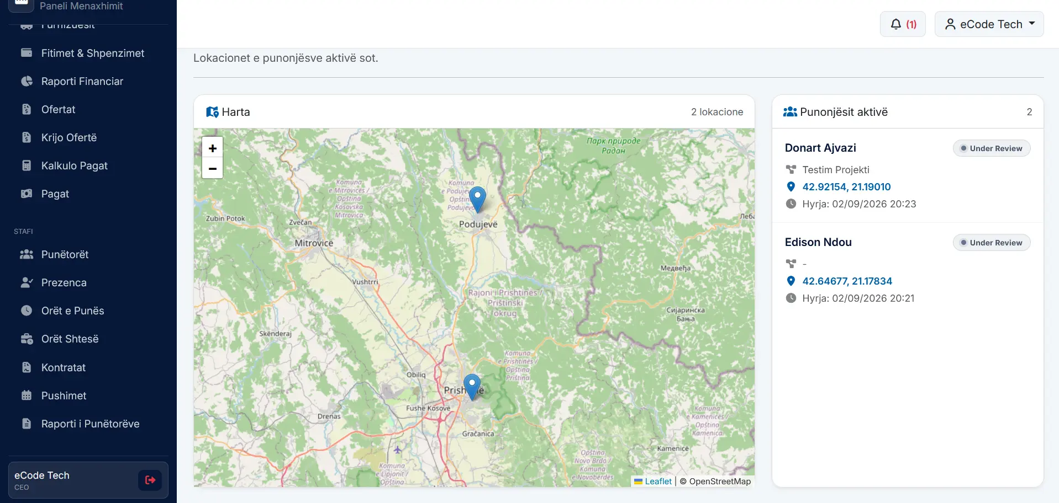The image size is (1059, 503).
Task: Click the Raporti i Punëtorëve file icon
Action: coord(27,424)
